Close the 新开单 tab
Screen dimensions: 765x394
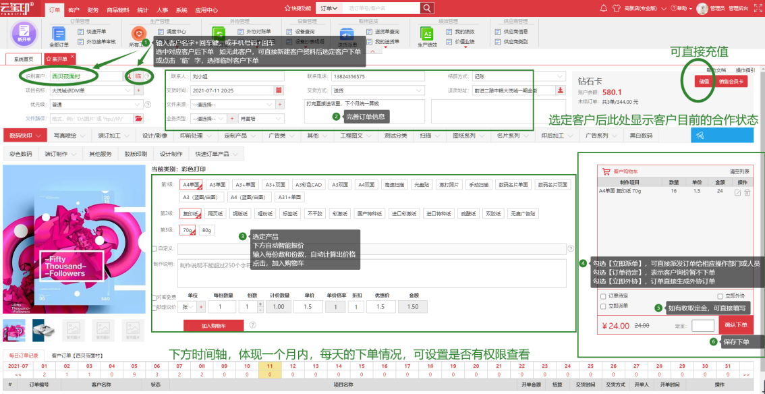point(72,57)
